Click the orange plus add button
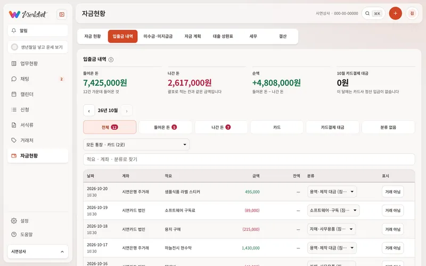Image resolution: width=426 pixels, height=266 pixels. coord(395,13)
